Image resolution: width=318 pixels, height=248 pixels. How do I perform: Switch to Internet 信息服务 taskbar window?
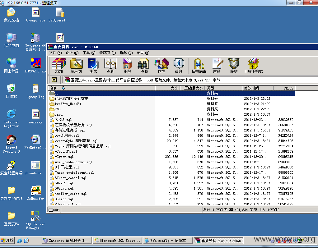(x=67, y=241)
